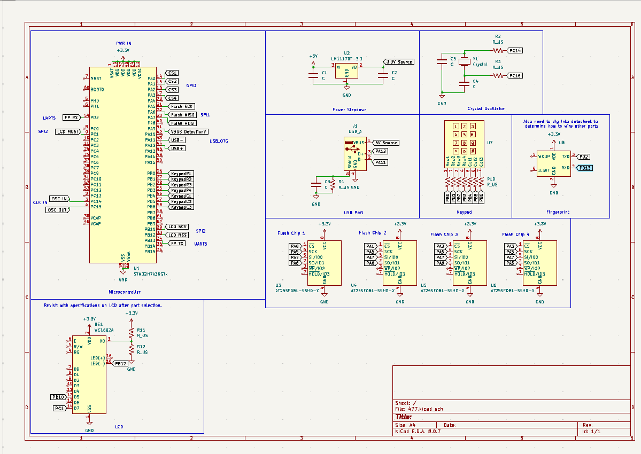
Task: Click the 5V Source label near the USB port
Action: [x=387, y=143]
